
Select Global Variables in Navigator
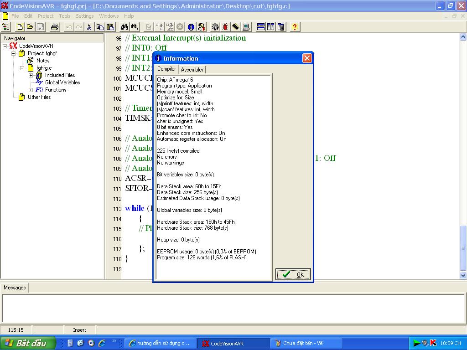point(62,82)
